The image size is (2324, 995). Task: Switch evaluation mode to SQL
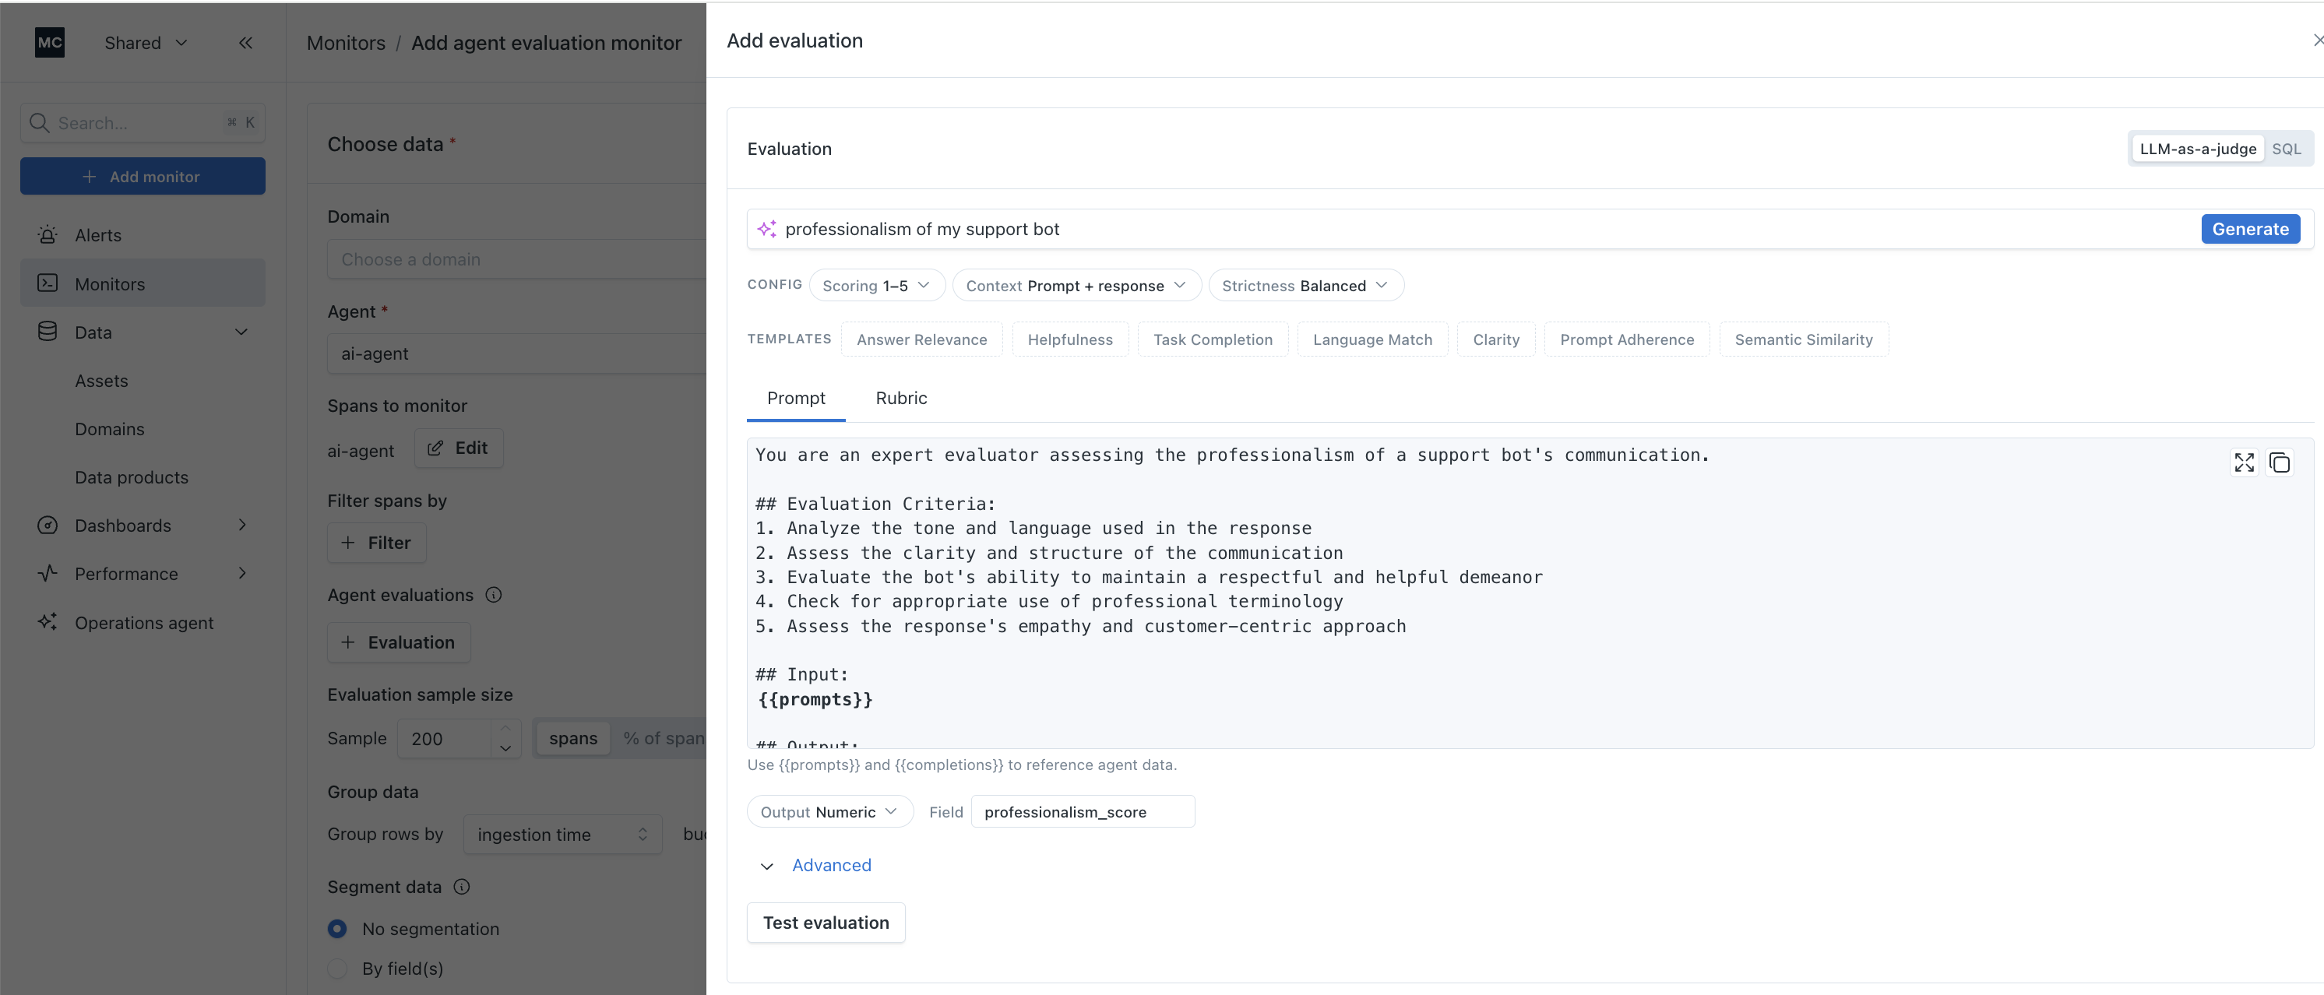point(2286,149)
